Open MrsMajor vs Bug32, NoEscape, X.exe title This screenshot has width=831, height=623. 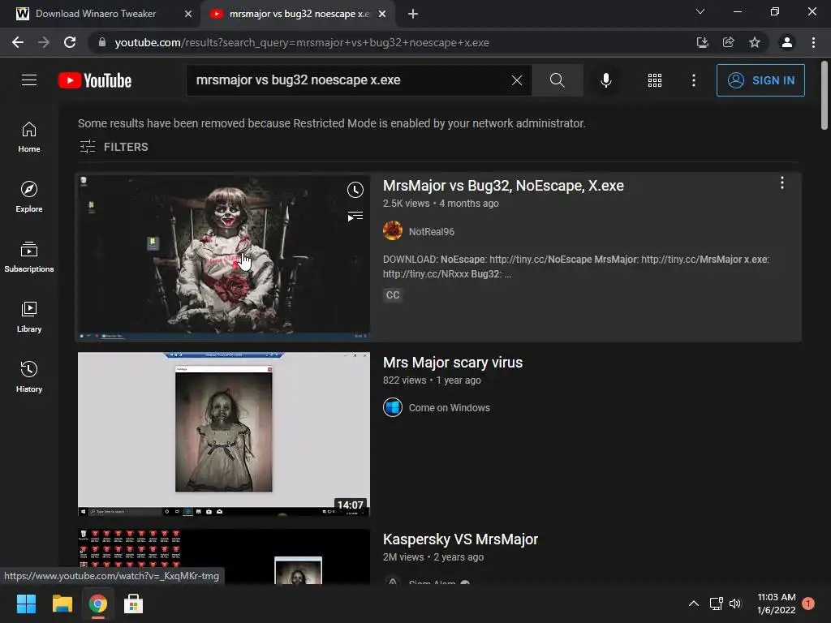[503, 186]
